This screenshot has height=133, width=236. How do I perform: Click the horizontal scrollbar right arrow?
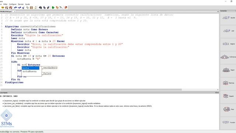click(x=218, y=89)
